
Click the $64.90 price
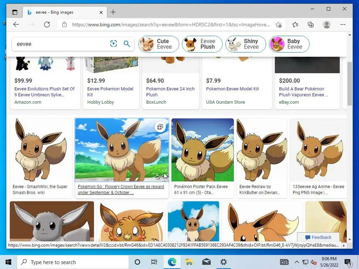coord(155,81)
